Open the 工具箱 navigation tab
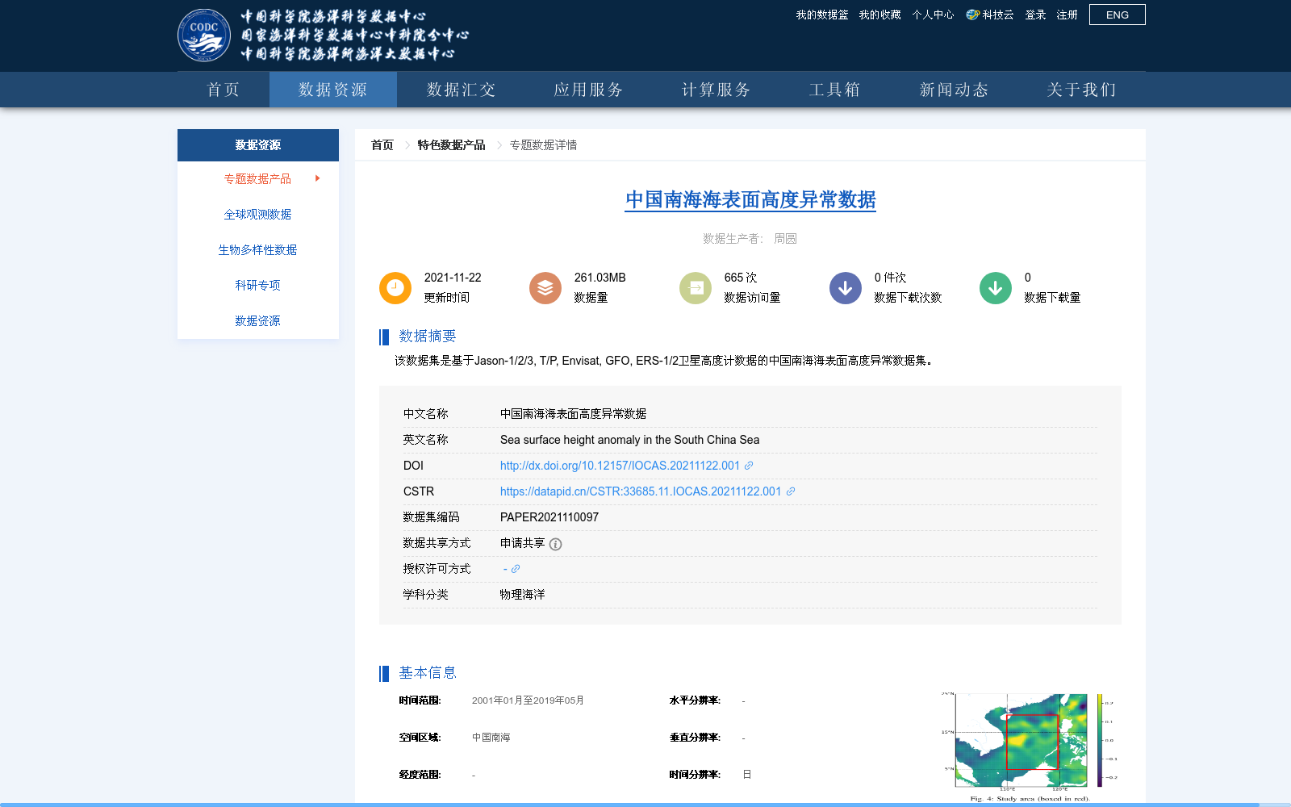The height and width of the screenshot is (807, 1291). [x=835, y=90]
